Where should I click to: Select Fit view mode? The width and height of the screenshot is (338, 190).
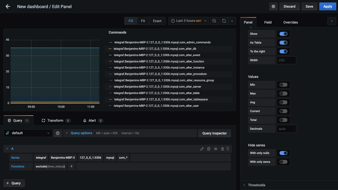point(143,21)
